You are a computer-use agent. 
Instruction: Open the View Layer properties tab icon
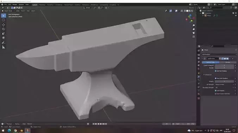coord(199,62)
